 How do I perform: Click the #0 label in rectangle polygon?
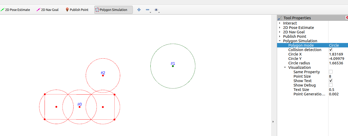click(x=80, y=104)
